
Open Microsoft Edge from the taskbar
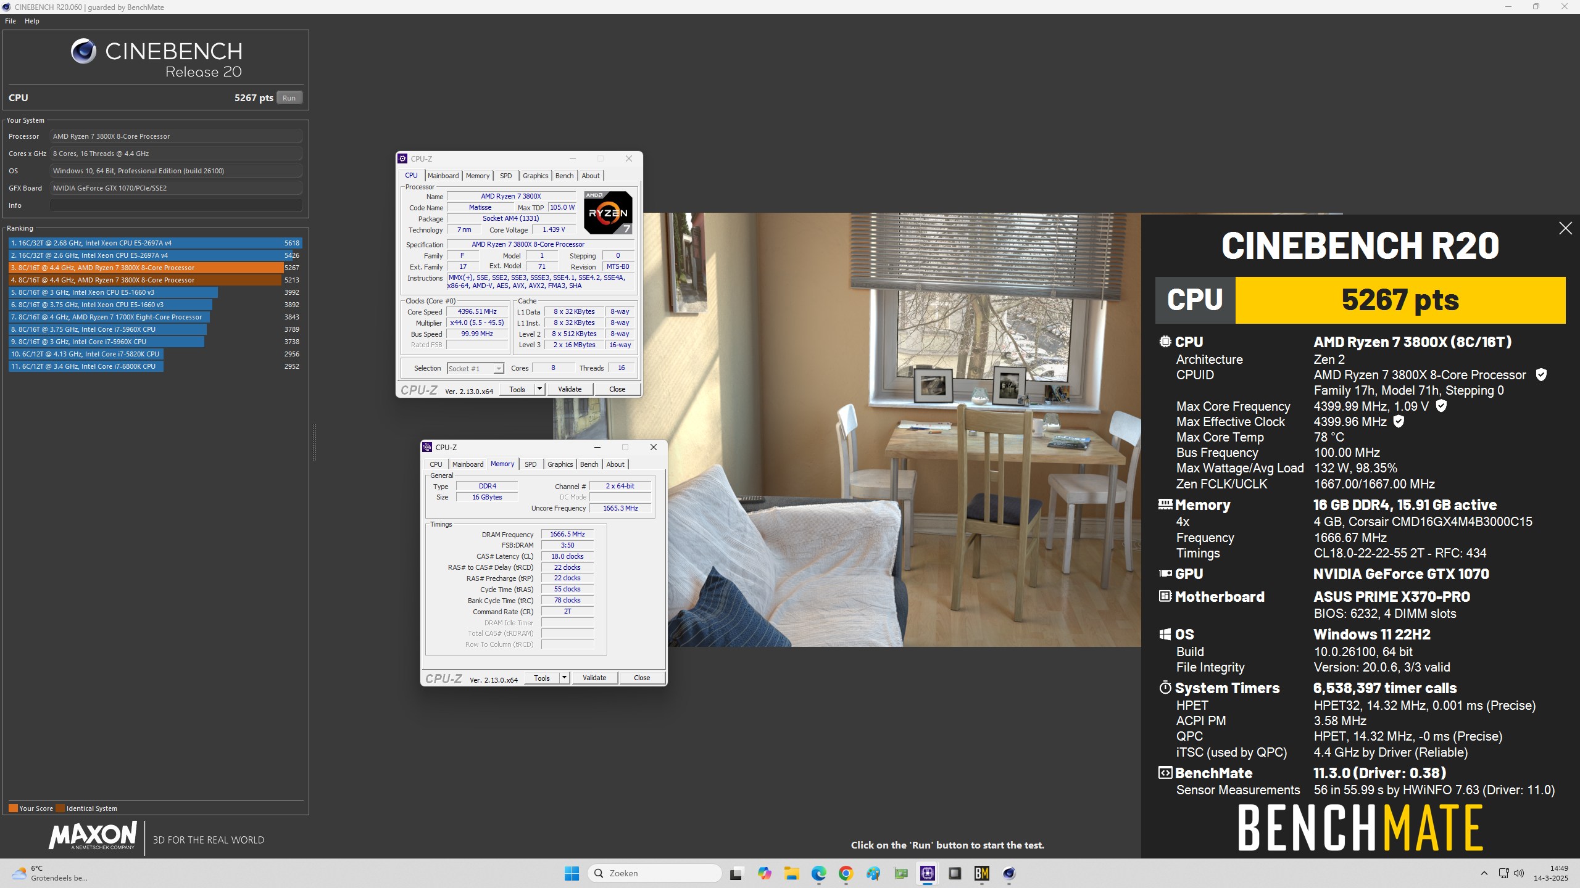(818, 873)
